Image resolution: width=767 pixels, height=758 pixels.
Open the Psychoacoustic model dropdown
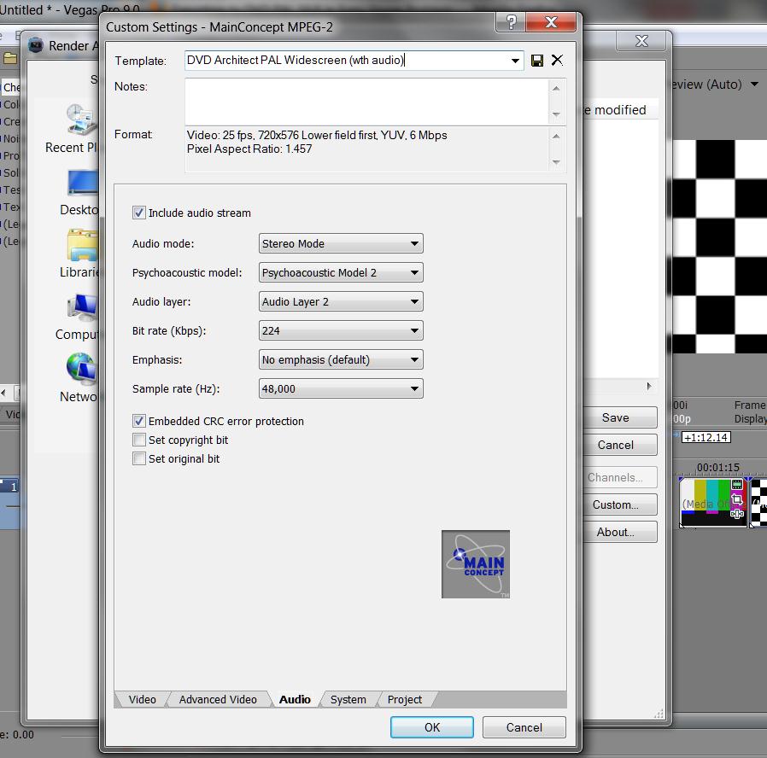(x=341, y=272)
